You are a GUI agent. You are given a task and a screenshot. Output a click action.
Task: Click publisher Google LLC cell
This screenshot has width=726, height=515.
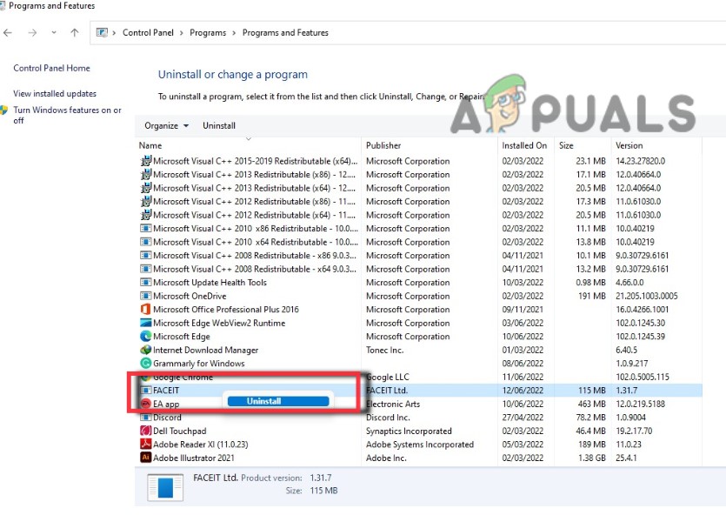coord(388,377)
